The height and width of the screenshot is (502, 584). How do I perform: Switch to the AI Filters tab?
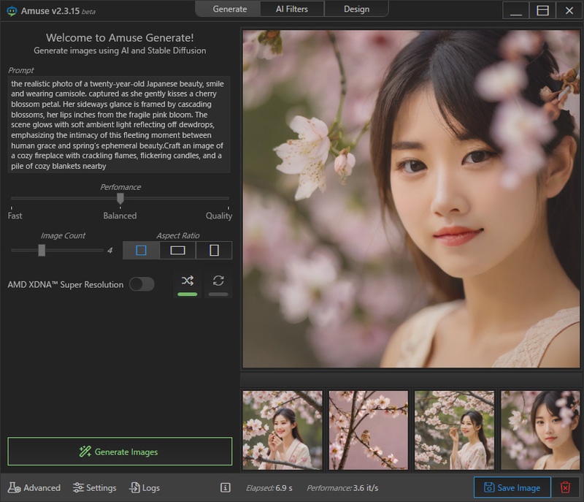pos(291,9)
